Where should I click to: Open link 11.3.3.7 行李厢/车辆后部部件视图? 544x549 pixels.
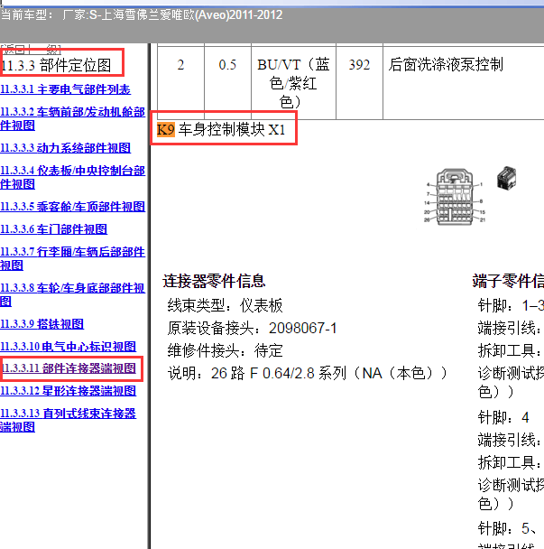pos(72,258)
